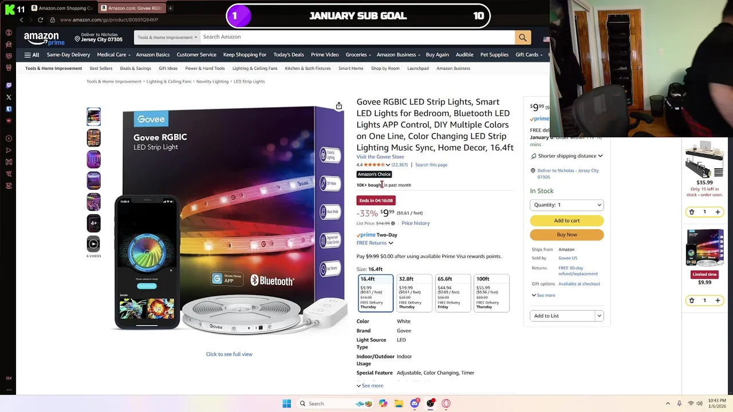This screenshot has height=412, width=733.
Task: Click the Govee US seller link
Action: (568, 258)
